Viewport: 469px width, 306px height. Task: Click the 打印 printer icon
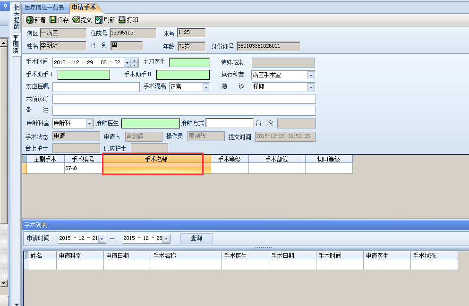coord(122,20)
